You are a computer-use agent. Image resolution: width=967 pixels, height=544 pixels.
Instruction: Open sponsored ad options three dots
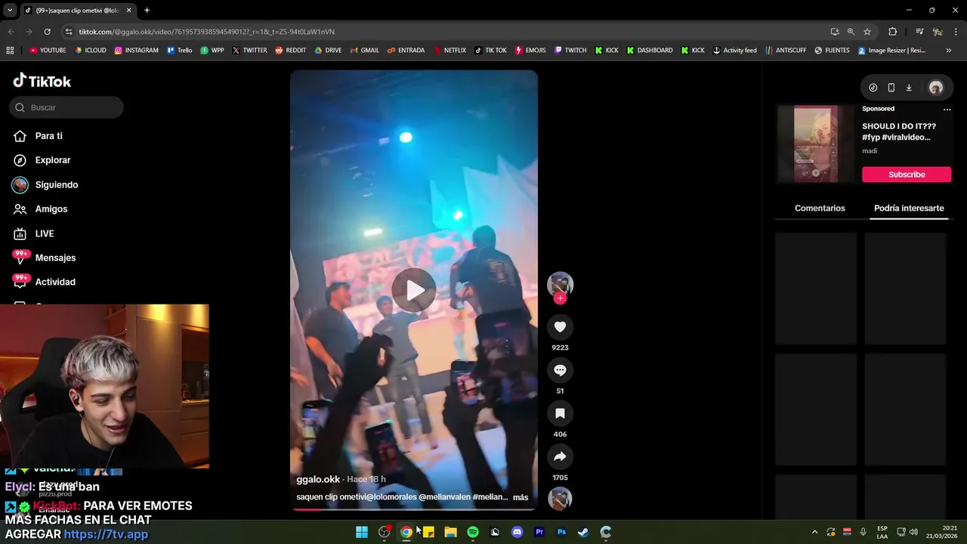[947, 109]
